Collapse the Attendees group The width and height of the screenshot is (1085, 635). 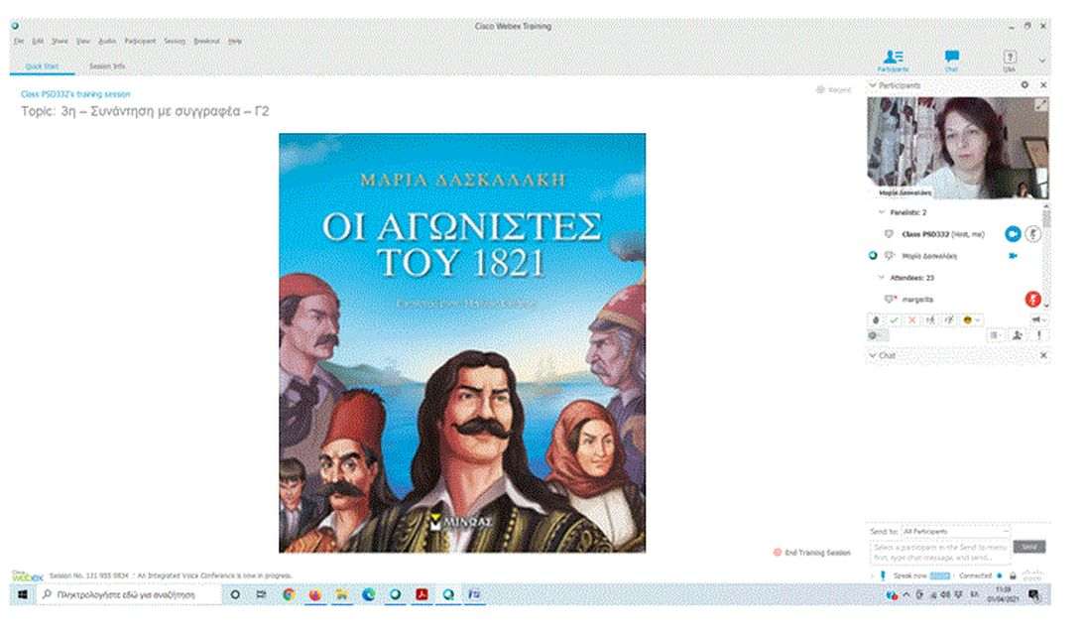point(881,278)
